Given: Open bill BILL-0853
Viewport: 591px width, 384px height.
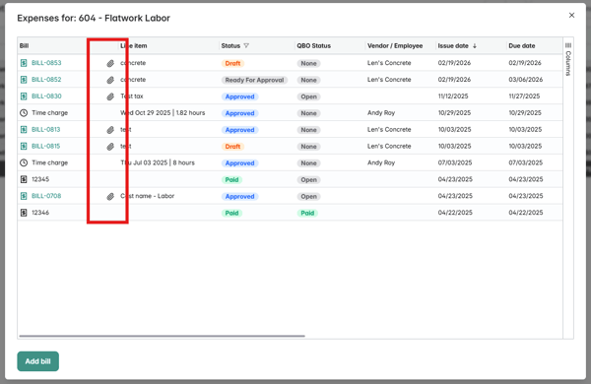Looking at the screenshot, I should pos(46,63).
